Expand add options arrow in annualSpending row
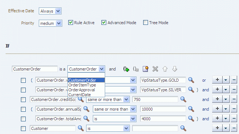This screenshot has width=239, height=134. click(226, 109)
